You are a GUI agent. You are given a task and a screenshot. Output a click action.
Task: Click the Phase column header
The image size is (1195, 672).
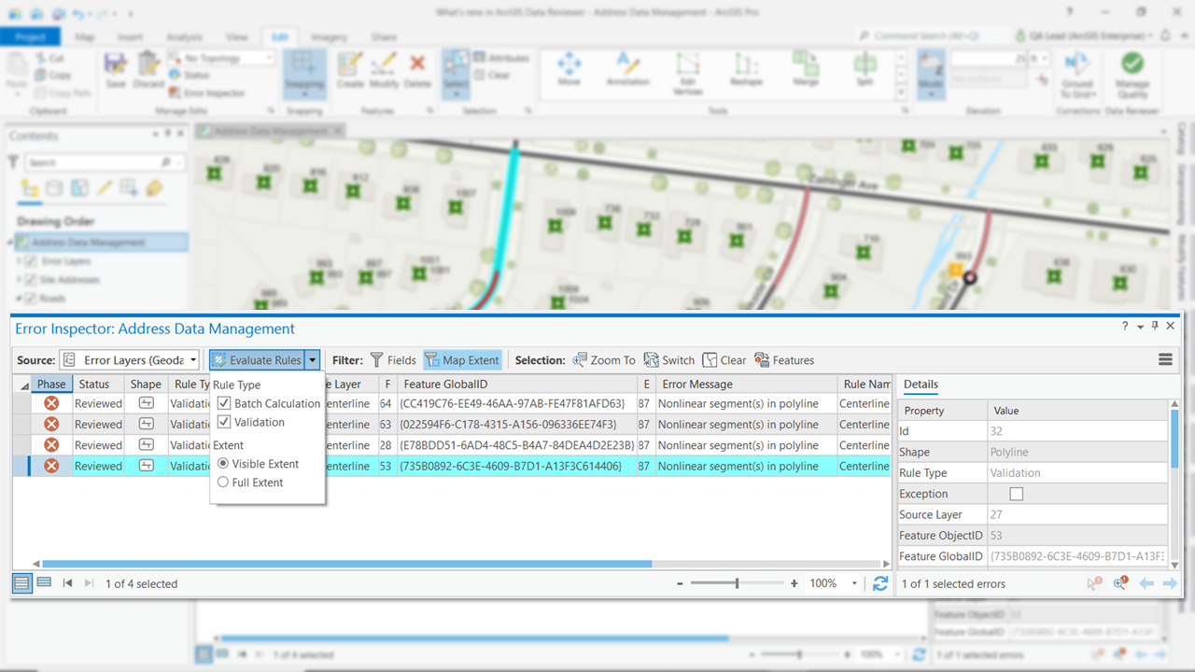pyautogui.click(x=51, y=384)
